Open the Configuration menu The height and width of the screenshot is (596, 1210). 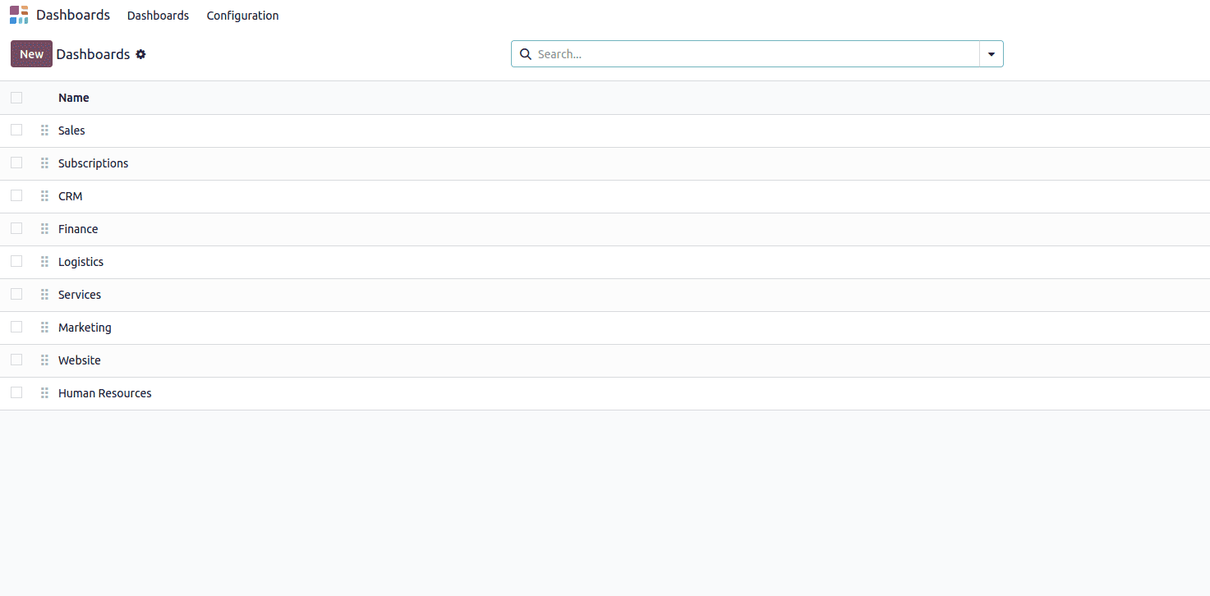click(242, 15)
